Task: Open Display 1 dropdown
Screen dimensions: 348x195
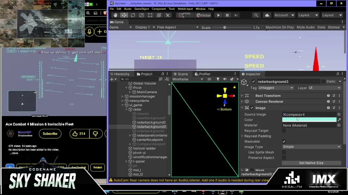Action: coord(145,27)
